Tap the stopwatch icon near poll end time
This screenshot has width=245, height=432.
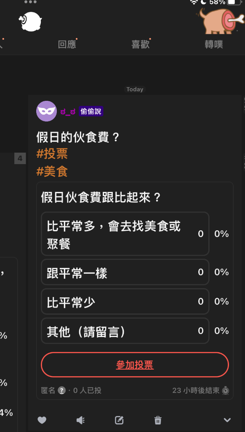point(226,390)
